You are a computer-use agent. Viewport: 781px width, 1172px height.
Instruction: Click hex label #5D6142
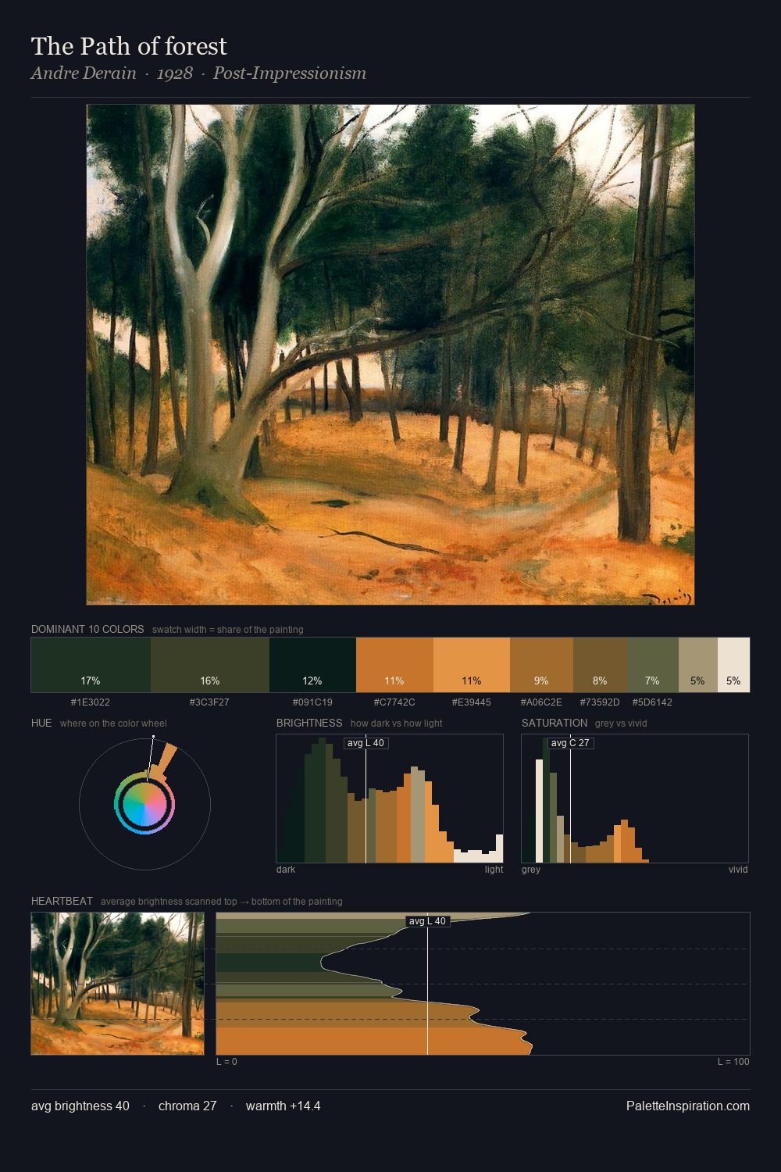[x=652, y=702]
